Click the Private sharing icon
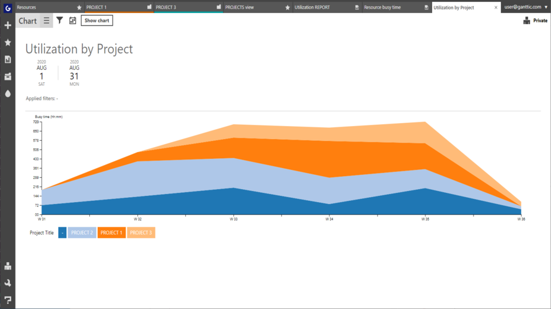 coord(526,20)
